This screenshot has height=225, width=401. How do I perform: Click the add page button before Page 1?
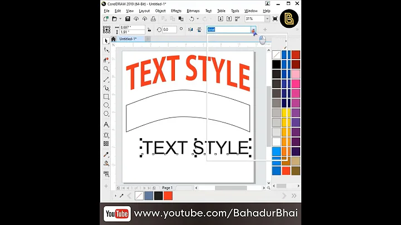118,188
